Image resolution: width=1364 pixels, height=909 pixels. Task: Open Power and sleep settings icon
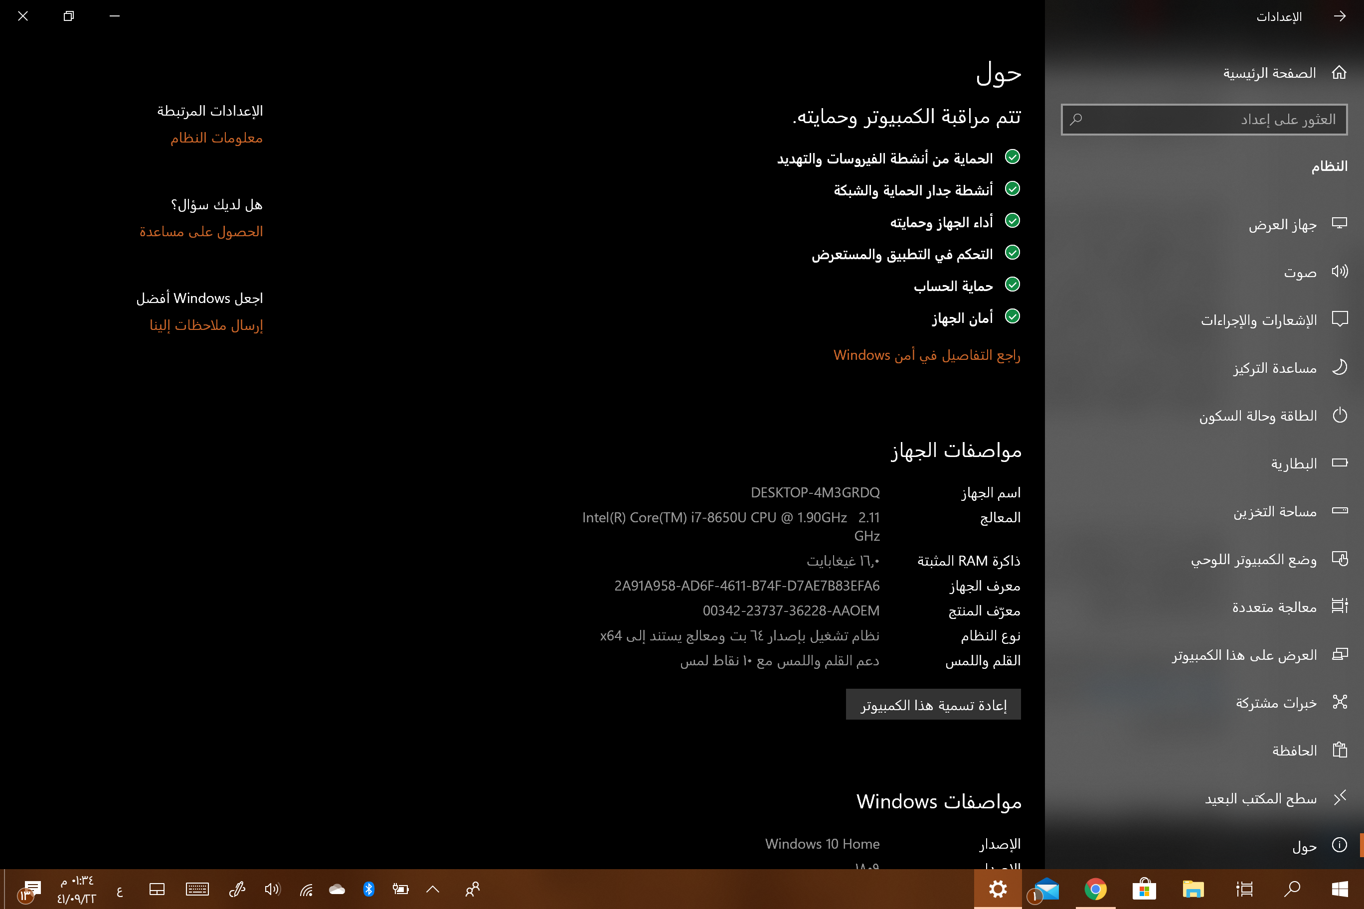(1339, 415)
